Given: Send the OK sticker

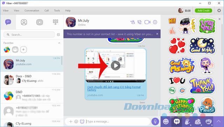Looking at the screenshot, I should [172, 90].
